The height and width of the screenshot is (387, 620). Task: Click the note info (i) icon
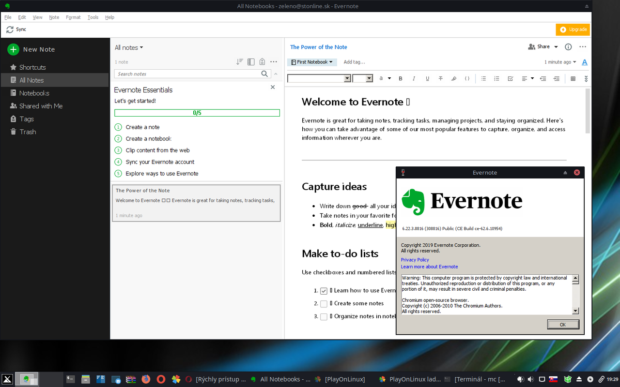569,47
